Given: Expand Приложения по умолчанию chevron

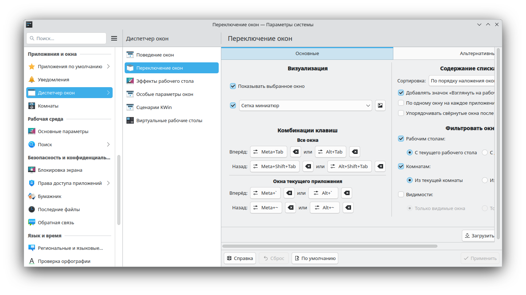Looking at the screenshot, I should (x=108, y=66).
